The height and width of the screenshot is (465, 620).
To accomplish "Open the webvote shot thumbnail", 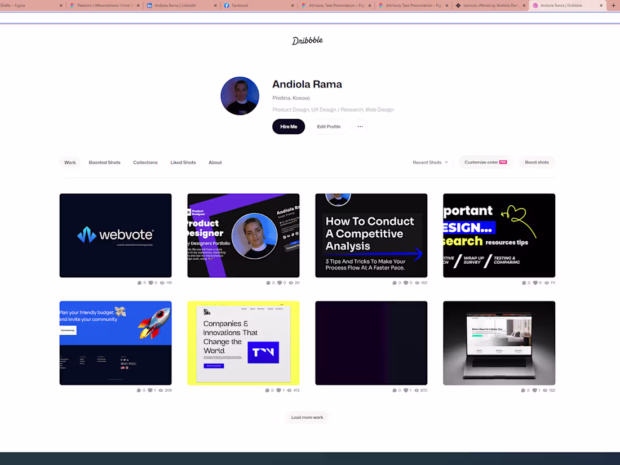I will tap(116, 235).
